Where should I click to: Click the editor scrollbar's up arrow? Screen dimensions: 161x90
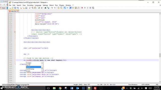(160, 14)
